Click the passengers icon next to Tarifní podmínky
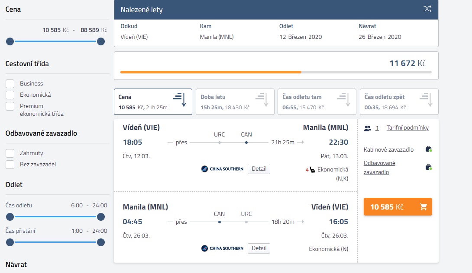This screenshot has width=472, height=273. pyautogui.click(x=367, y=128)
